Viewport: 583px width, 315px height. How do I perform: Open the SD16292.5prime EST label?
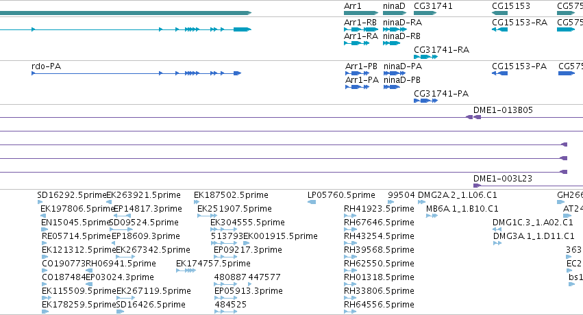tap(71, 195)
